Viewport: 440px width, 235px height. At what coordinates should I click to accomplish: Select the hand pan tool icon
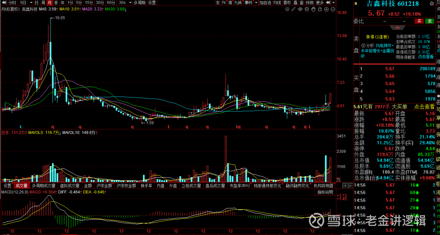coord(313,9)
